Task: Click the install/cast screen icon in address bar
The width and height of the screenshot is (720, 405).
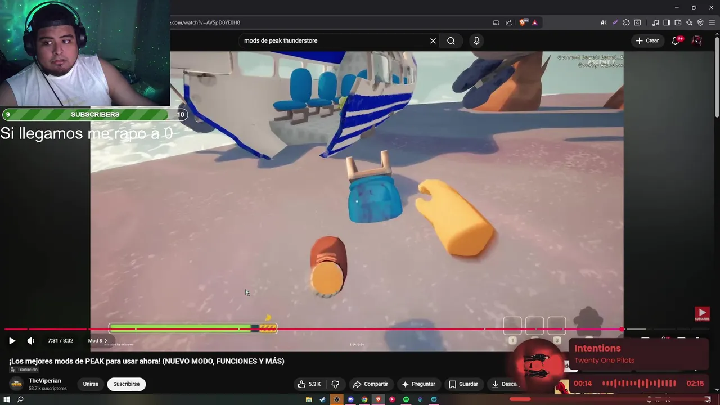Action: coord(496,22)
